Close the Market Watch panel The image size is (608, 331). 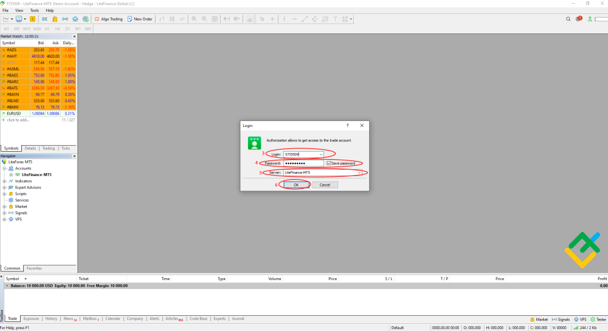point(74,36)
